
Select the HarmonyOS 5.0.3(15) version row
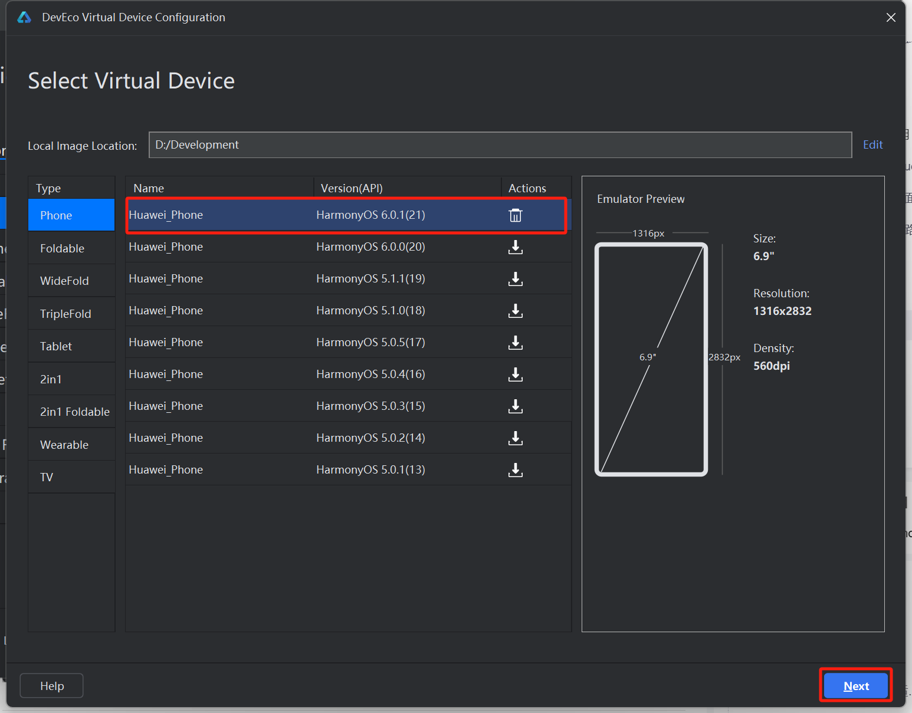[x=348, y=406]
